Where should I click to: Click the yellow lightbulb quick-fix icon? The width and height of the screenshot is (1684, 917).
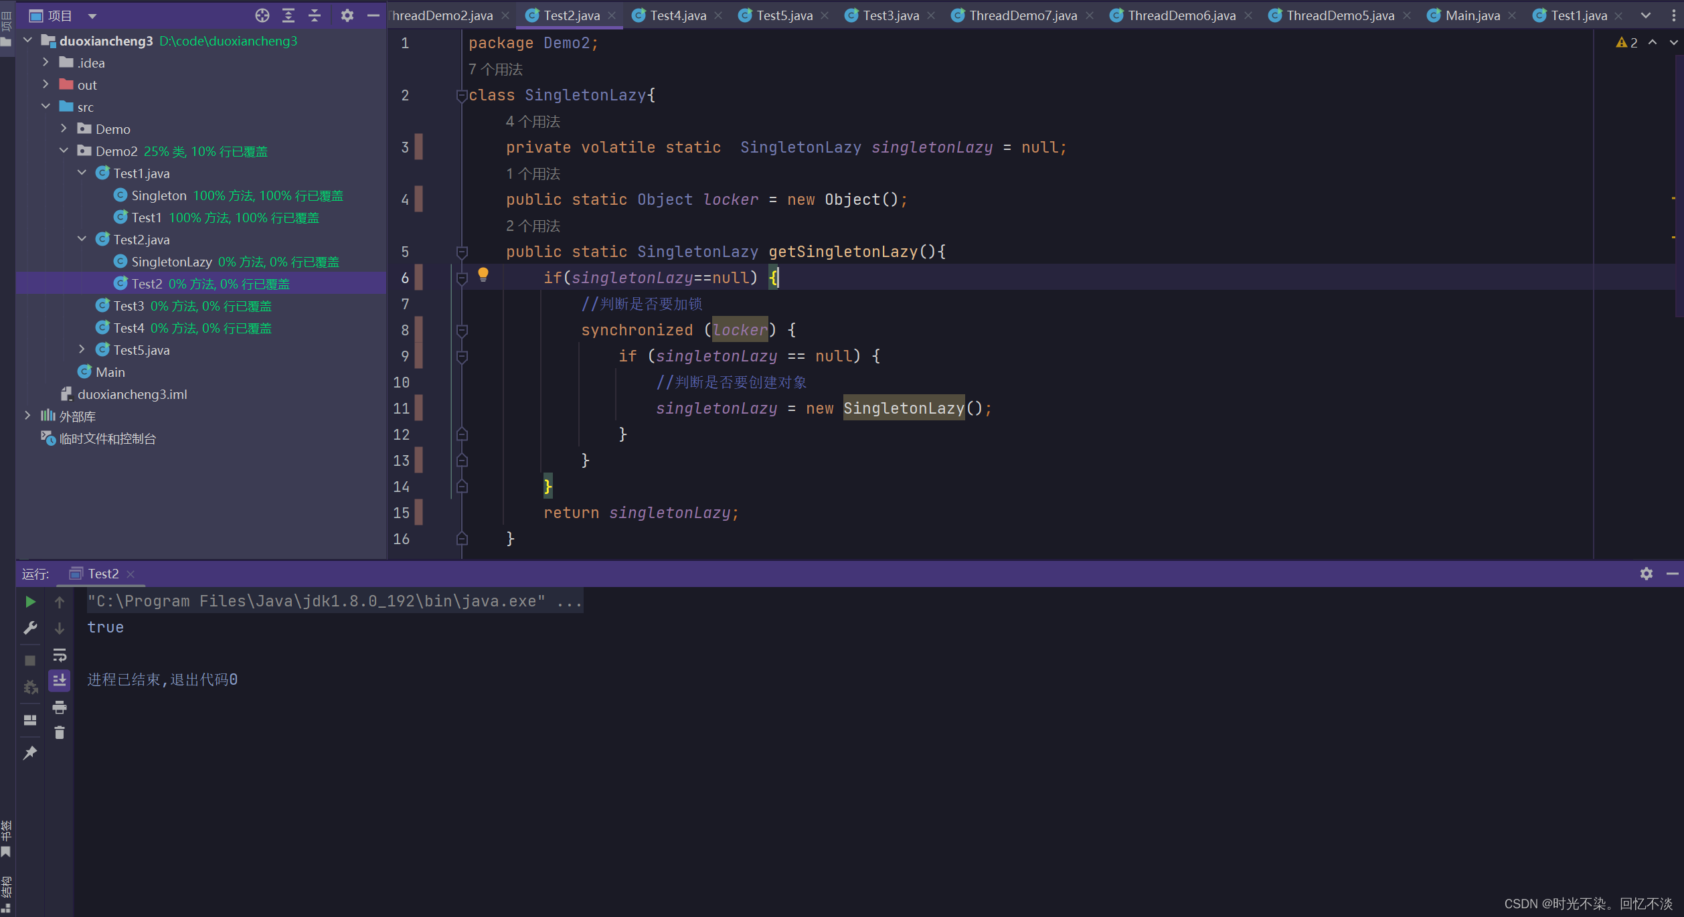tap(483, 274)
